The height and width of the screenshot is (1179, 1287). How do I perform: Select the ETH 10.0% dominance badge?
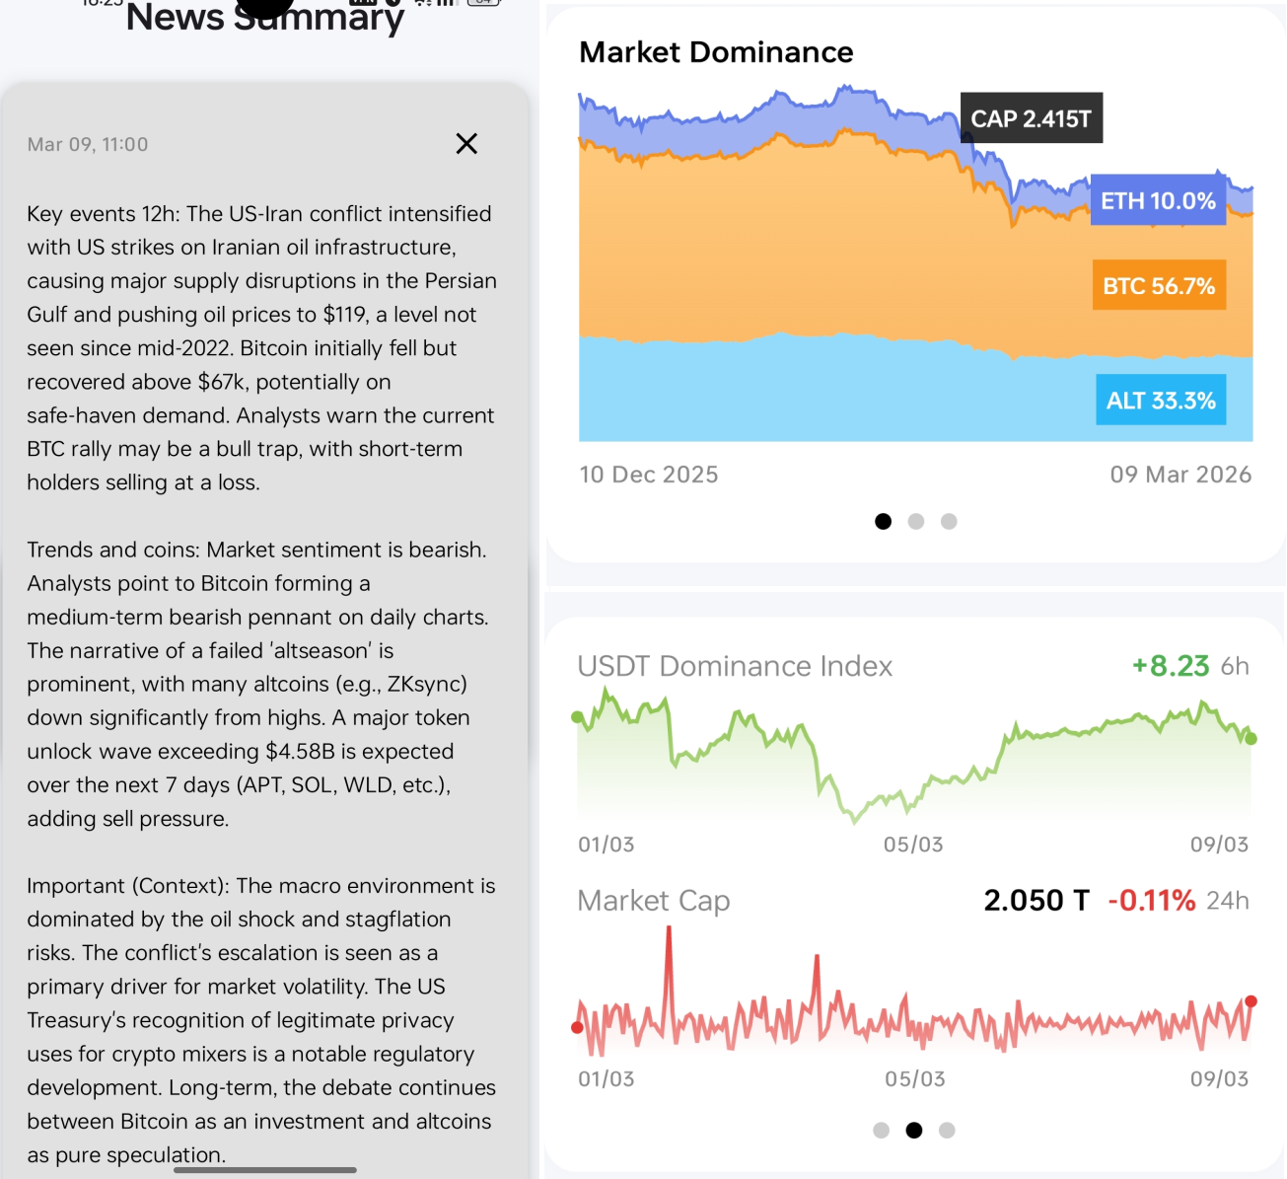coord(1159,200)
